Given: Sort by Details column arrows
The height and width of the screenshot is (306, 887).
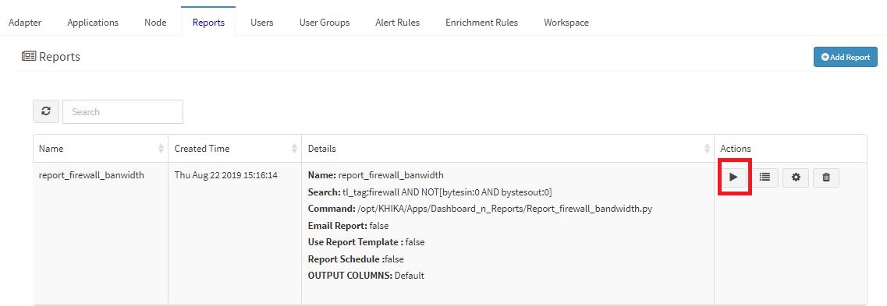Looking at the screenshot, I should coord(707,149).
